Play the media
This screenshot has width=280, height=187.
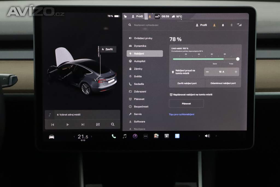pos(68,125)
